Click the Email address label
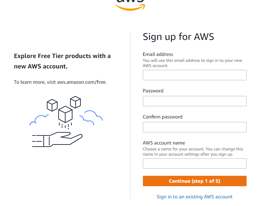The height and width of the screenshot is (206, 257). coord(158,54)
